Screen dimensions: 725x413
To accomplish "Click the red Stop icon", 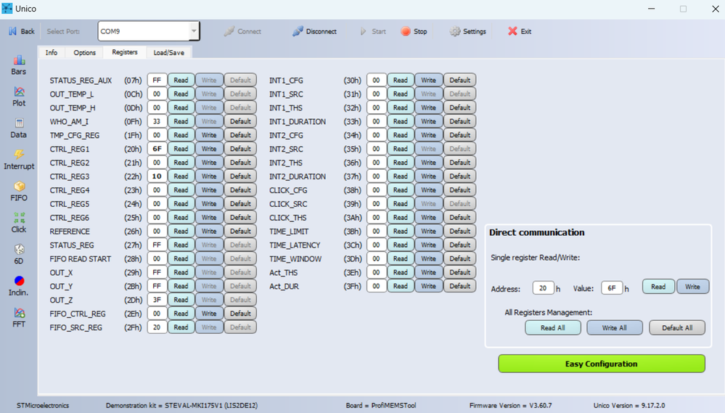I will point(406,31).
